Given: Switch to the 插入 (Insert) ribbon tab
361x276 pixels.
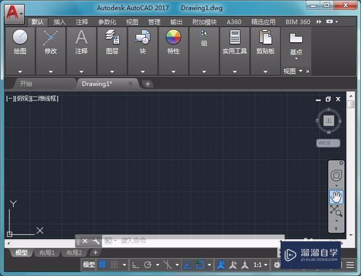Looking at the screenshot, I should pyautogui.click(x=60, y=22).
